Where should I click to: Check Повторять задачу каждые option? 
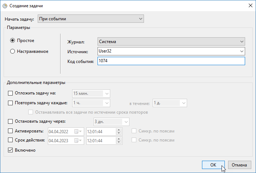point(10,103)
